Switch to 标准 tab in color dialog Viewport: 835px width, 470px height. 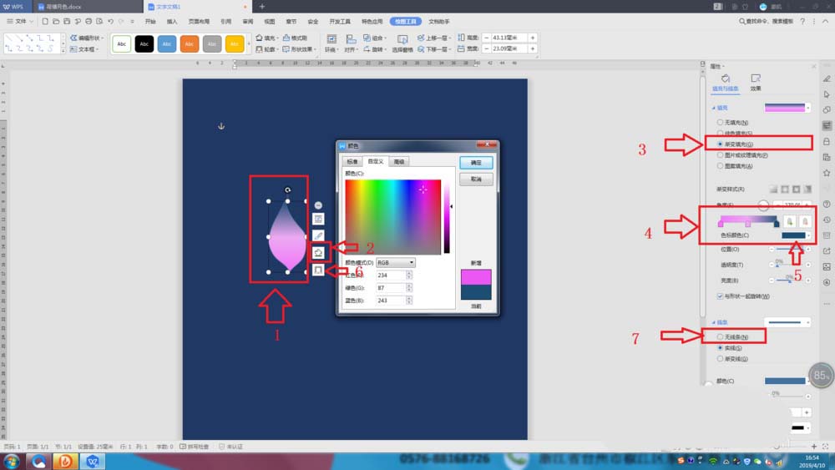click(352, 161)
